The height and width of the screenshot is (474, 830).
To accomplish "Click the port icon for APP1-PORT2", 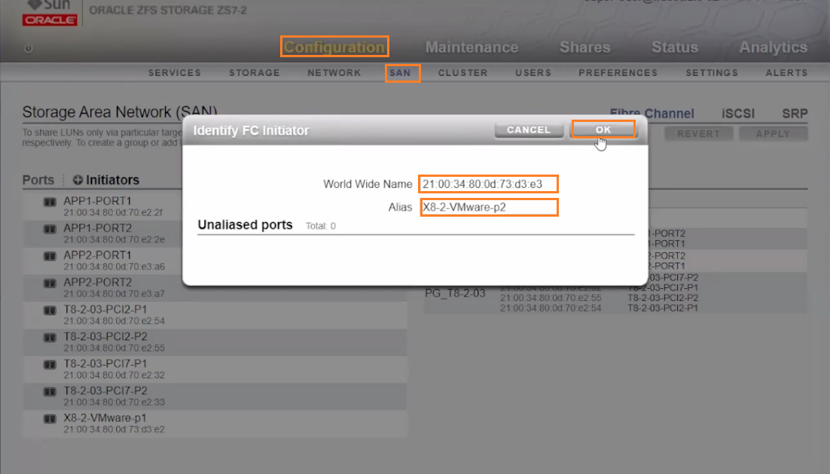I will point(50,229).
